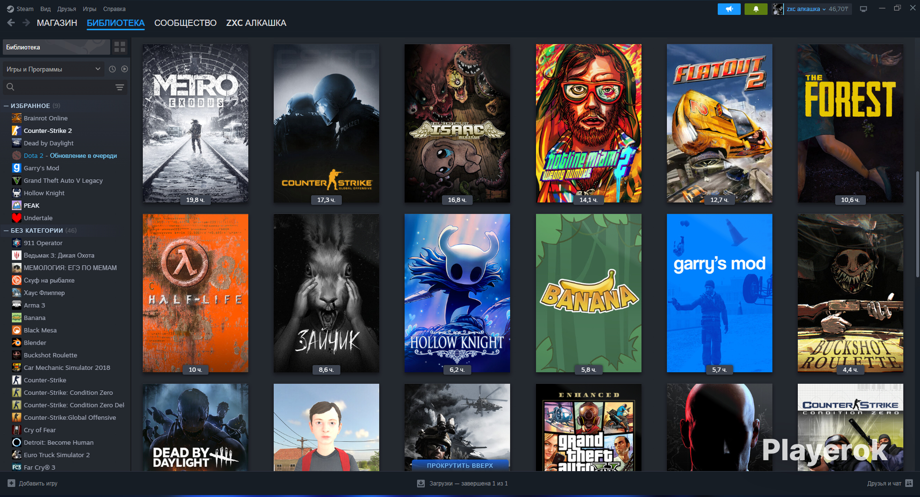Click the library vertical scrollbar

tap(917, 224)
